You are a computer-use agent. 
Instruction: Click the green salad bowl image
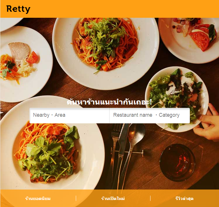(x=177, y=99)
